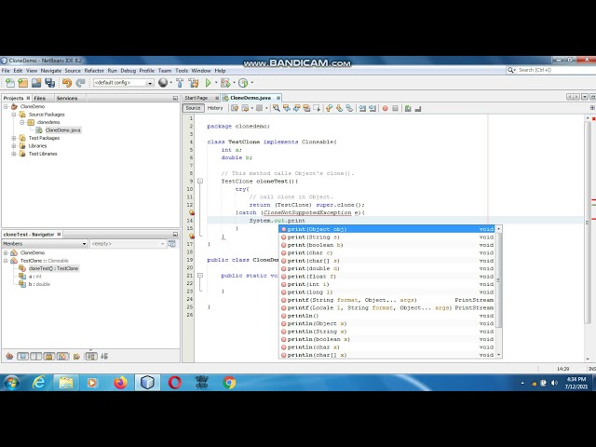Open the Run Project dropdown arrow
596x447 pixels.
(x=216, y=83)
